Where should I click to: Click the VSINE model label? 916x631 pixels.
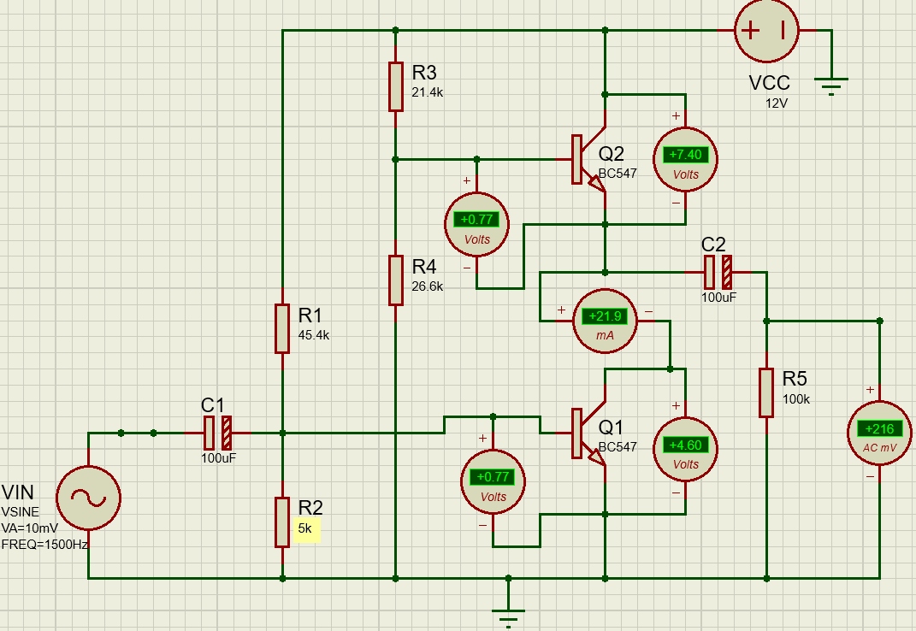21,512
